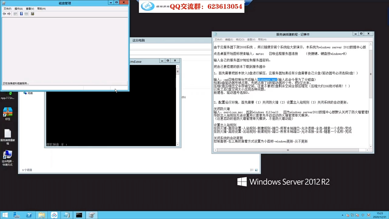This screenshot has width=389, height=219.
Task: Click the Disk Management title bar app icon
Action: (4, 3)
